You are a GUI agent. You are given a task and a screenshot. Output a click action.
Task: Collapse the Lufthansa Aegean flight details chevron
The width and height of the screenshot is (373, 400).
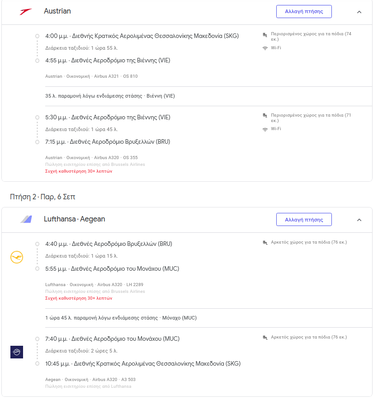(359, 220)
